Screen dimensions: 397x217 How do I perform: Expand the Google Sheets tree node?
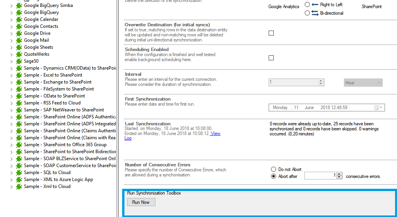(x=11, y=47)
